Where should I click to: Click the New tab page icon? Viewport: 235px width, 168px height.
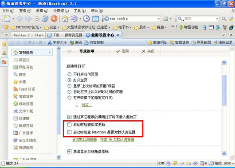tap(7, 19)
